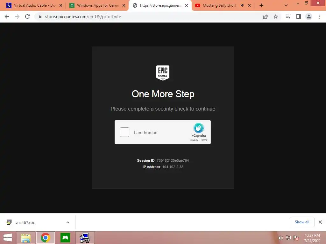The height and width of the screenshot is (244, 326).
Task: Click the IP Address value 104.192.2.38
Action: point(173,167)
